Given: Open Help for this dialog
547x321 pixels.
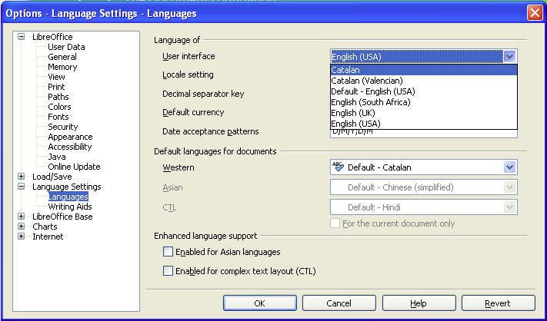Looking at the screenshot, I should click(x=418, y=303).
